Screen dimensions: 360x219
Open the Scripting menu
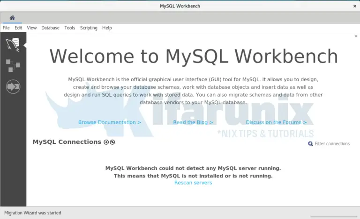(89, 28)
